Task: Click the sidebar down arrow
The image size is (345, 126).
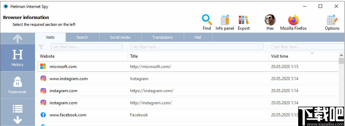Action: click(x=18, y=120)
